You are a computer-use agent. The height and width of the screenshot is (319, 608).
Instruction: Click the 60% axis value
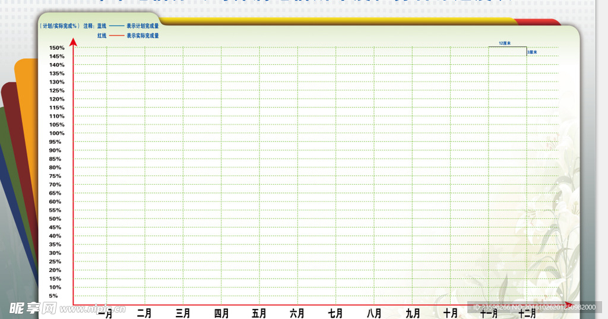click(55, 201)
